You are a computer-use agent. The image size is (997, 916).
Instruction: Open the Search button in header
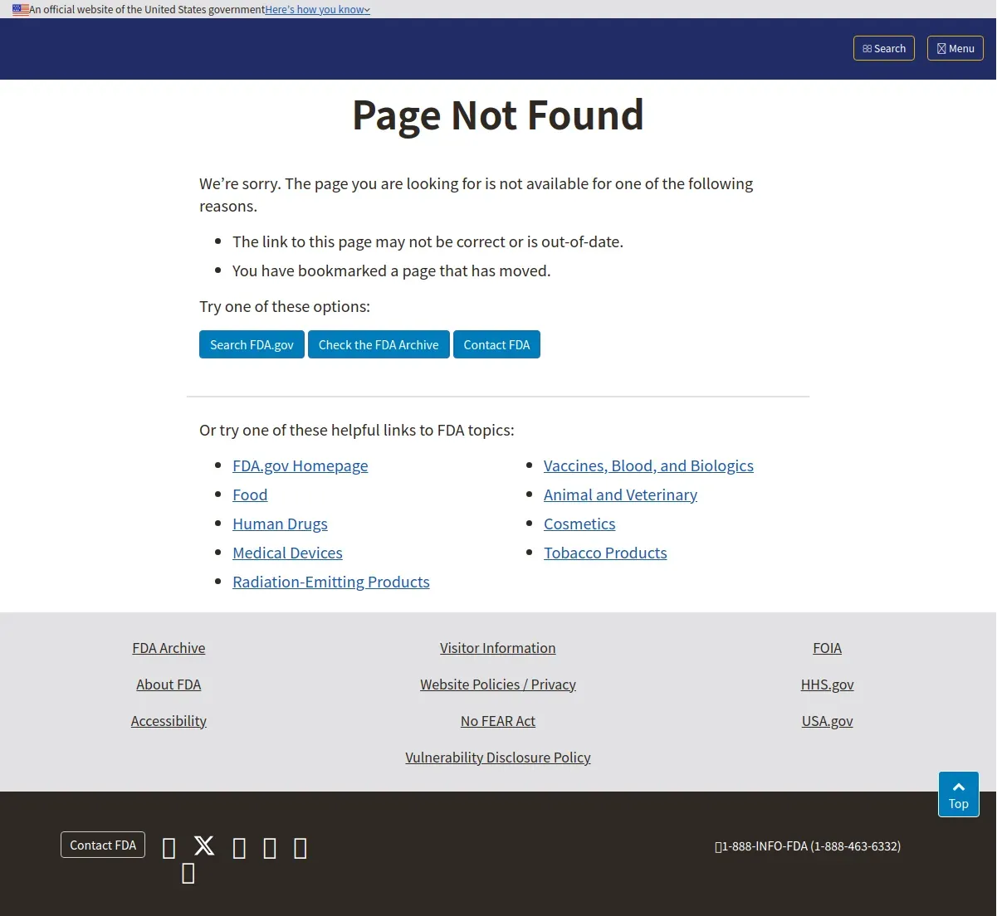click(884, 48)
